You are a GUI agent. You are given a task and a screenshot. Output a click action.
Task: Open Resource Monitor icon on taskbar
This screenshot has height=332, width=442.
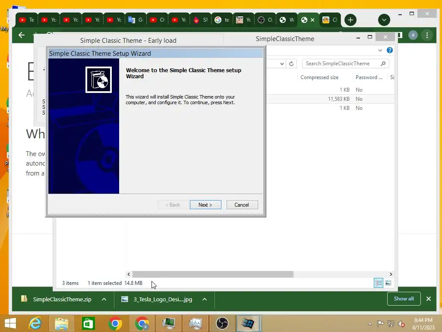195,323
